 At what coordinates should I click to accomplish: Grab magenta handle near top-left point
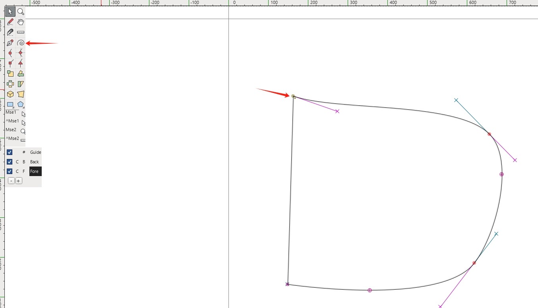pos(337,111)
